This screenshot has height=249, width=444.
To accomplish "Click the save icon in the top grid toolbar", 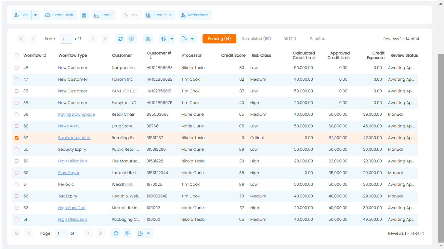I will coord(148,39).
